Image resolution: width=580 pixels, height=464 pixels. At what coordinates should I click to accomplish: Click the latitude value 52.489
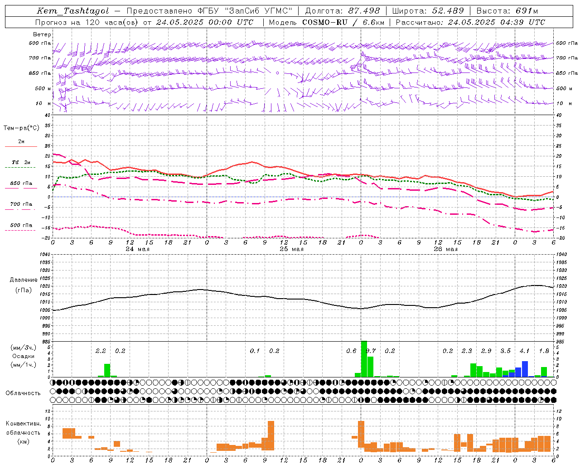coord(447,11)
